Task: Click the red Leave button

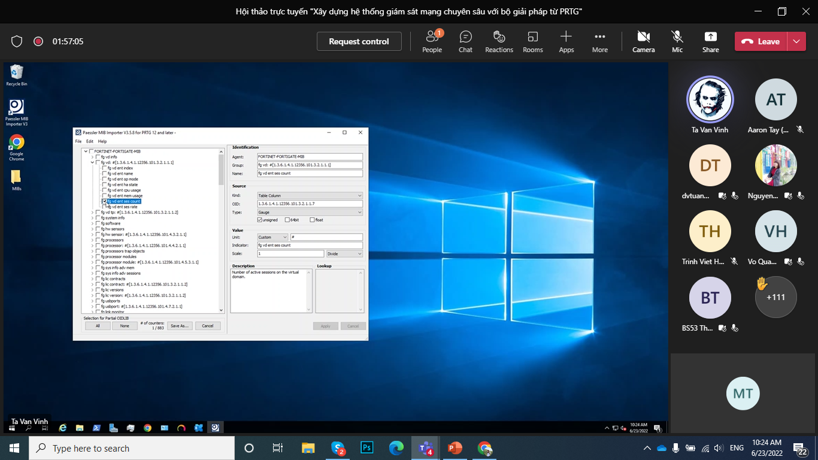Action: (762, 41)
